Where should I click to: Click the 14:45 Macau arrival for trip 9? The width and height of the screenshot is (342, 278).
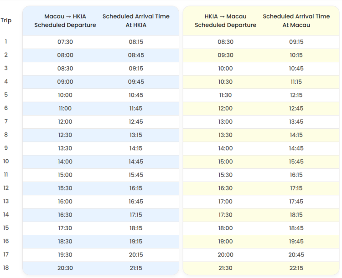296,148
